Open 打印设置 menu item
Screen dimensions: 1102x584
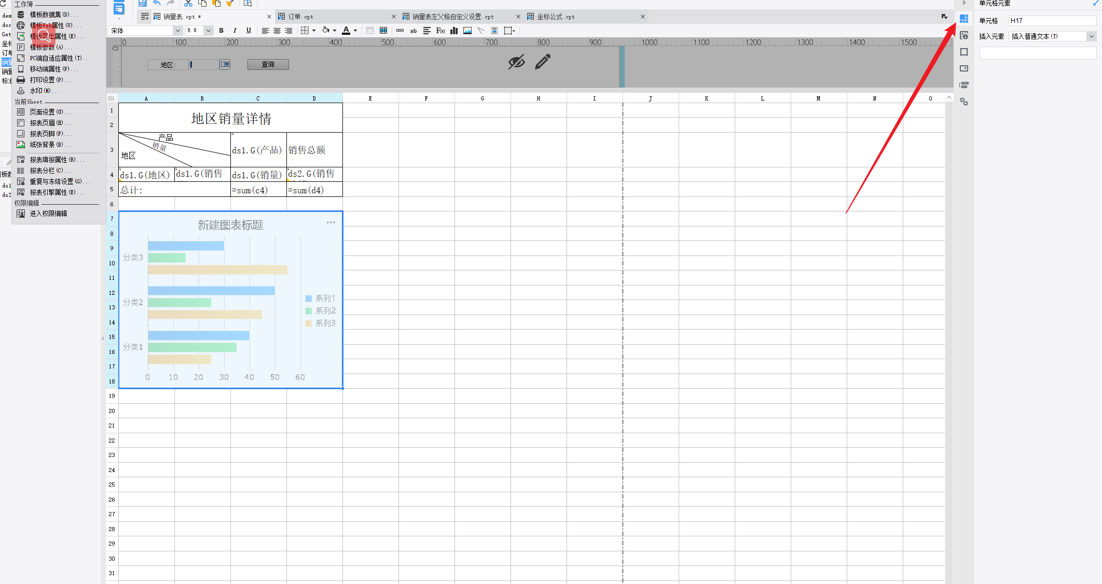45,80
